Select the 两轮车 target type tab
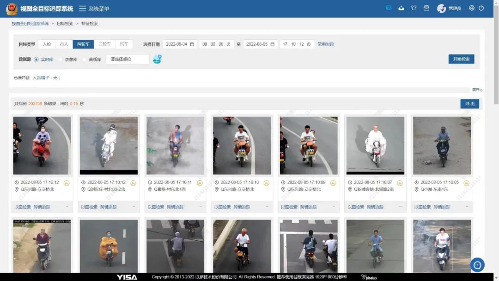499x281 pixels. pos(83,44)
